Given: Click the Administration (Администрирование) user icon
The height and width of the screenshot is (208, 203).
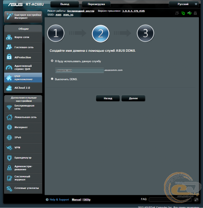Looking at the screenshot, I should pyautogui.click(x=9, y=168).
